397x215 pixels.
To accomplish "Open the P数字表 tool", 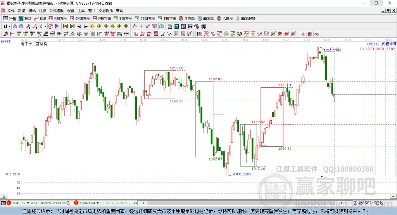I will [102, 19].
